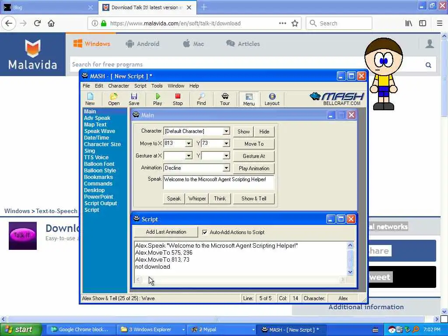The width and height of the screenshot is (448, 336).
Task: Open the Gesture at Y dropdown
Action: [226, 155]
